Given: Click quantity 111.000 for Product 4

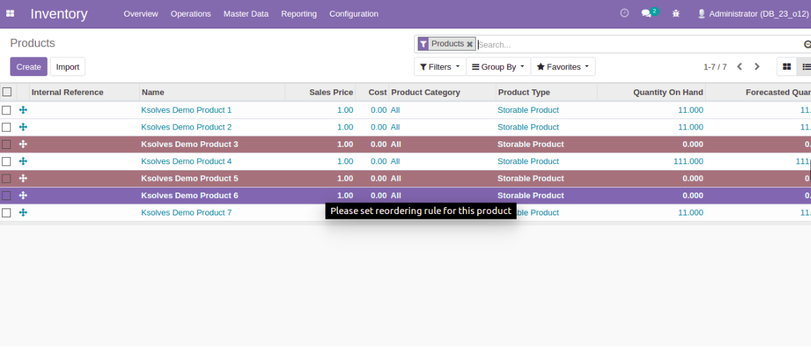Looking at the screenshot, I should pyautogui.click(x=688, y=161).
